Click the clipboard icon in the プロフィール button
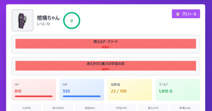 pos(178,14)
